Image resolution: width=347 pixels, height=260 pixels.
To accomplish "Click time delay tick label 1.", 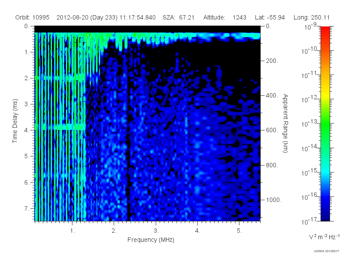I will click(x=27, y=52).
